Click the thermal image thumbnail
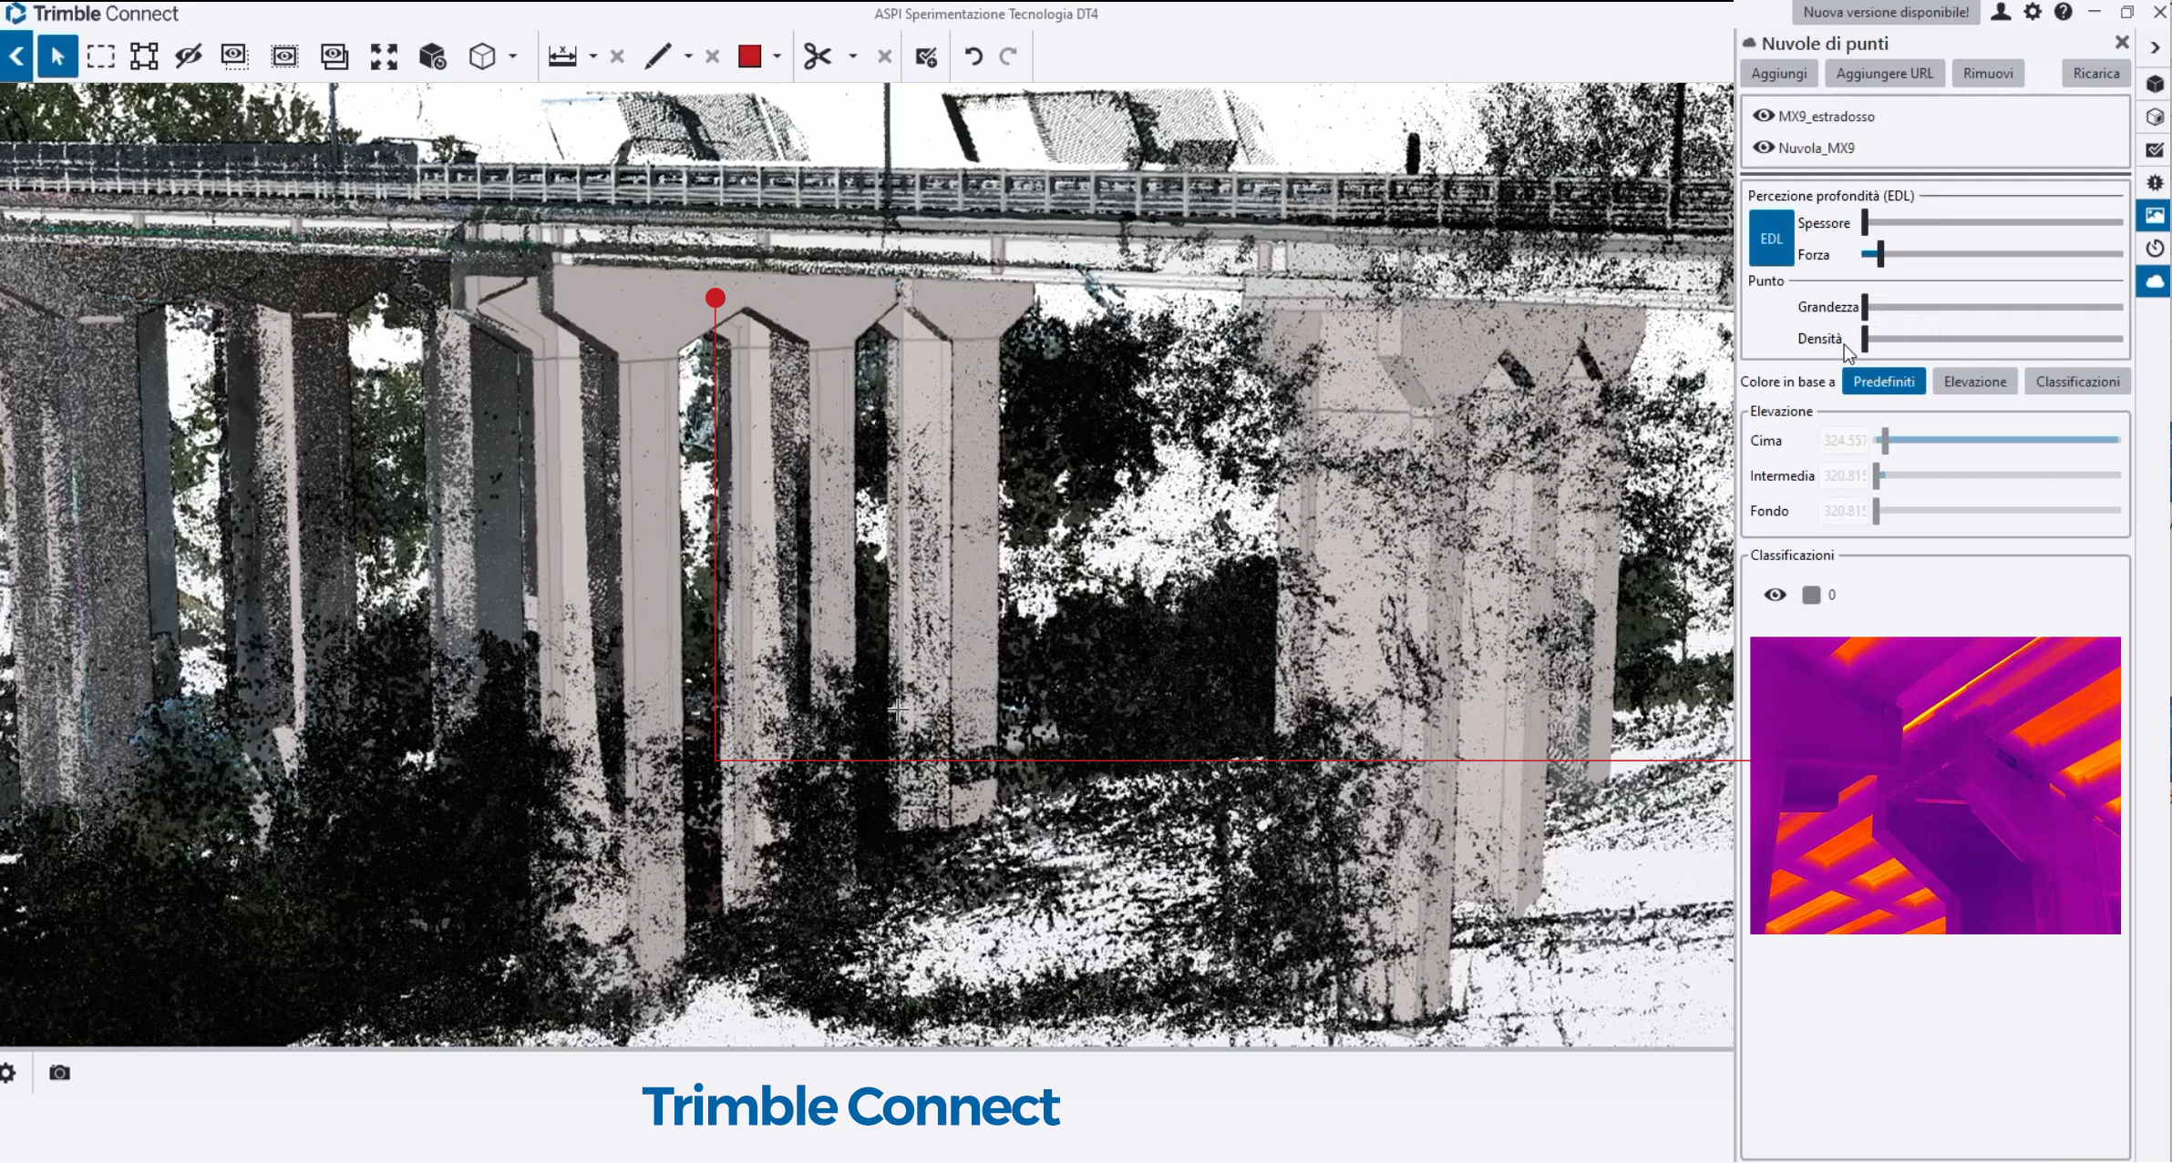 [1935, 785]
